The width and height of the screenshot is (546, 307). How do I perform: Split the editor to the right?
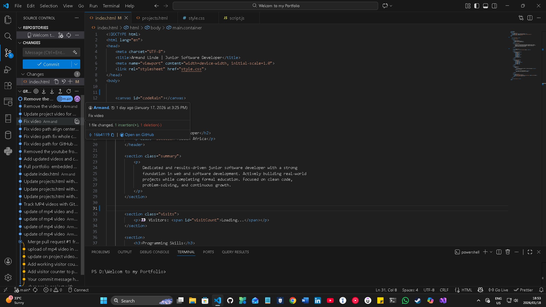pos(530,18)
